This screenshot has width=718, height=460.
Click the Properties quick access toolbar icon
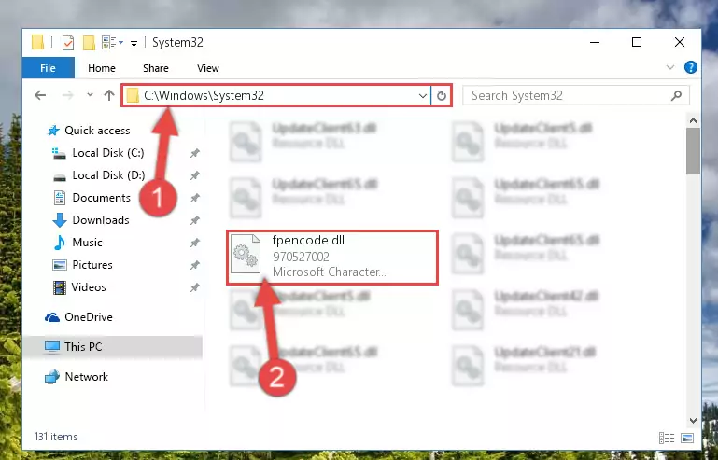pos(68,43)
